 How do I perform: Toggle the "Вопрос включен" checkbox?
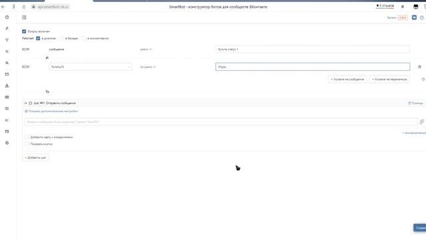point(24,31)
